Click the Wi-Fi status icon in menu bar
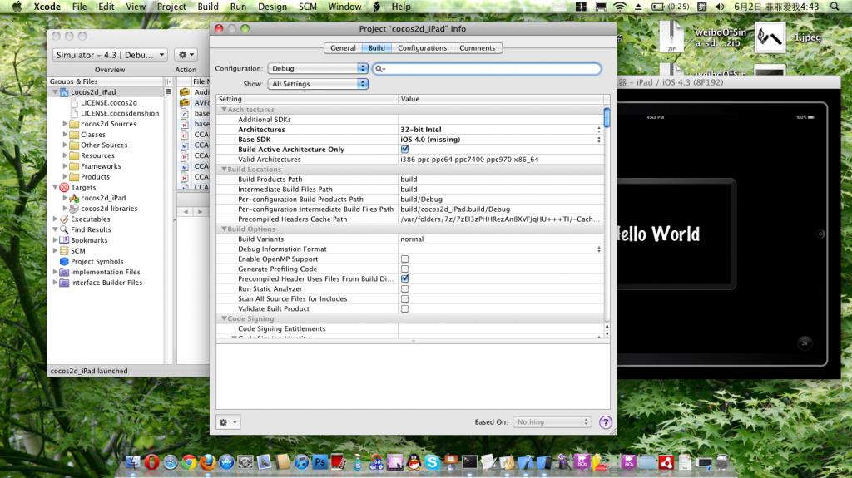Screen dimensions: 852x478 tap(619, 7)
